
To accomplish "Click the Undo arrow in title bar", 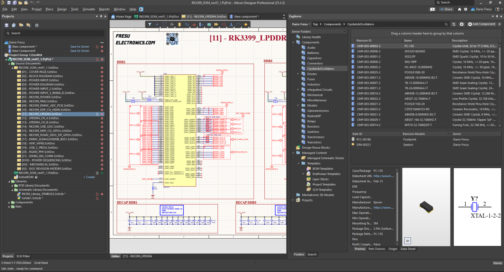I will (31, 3).
